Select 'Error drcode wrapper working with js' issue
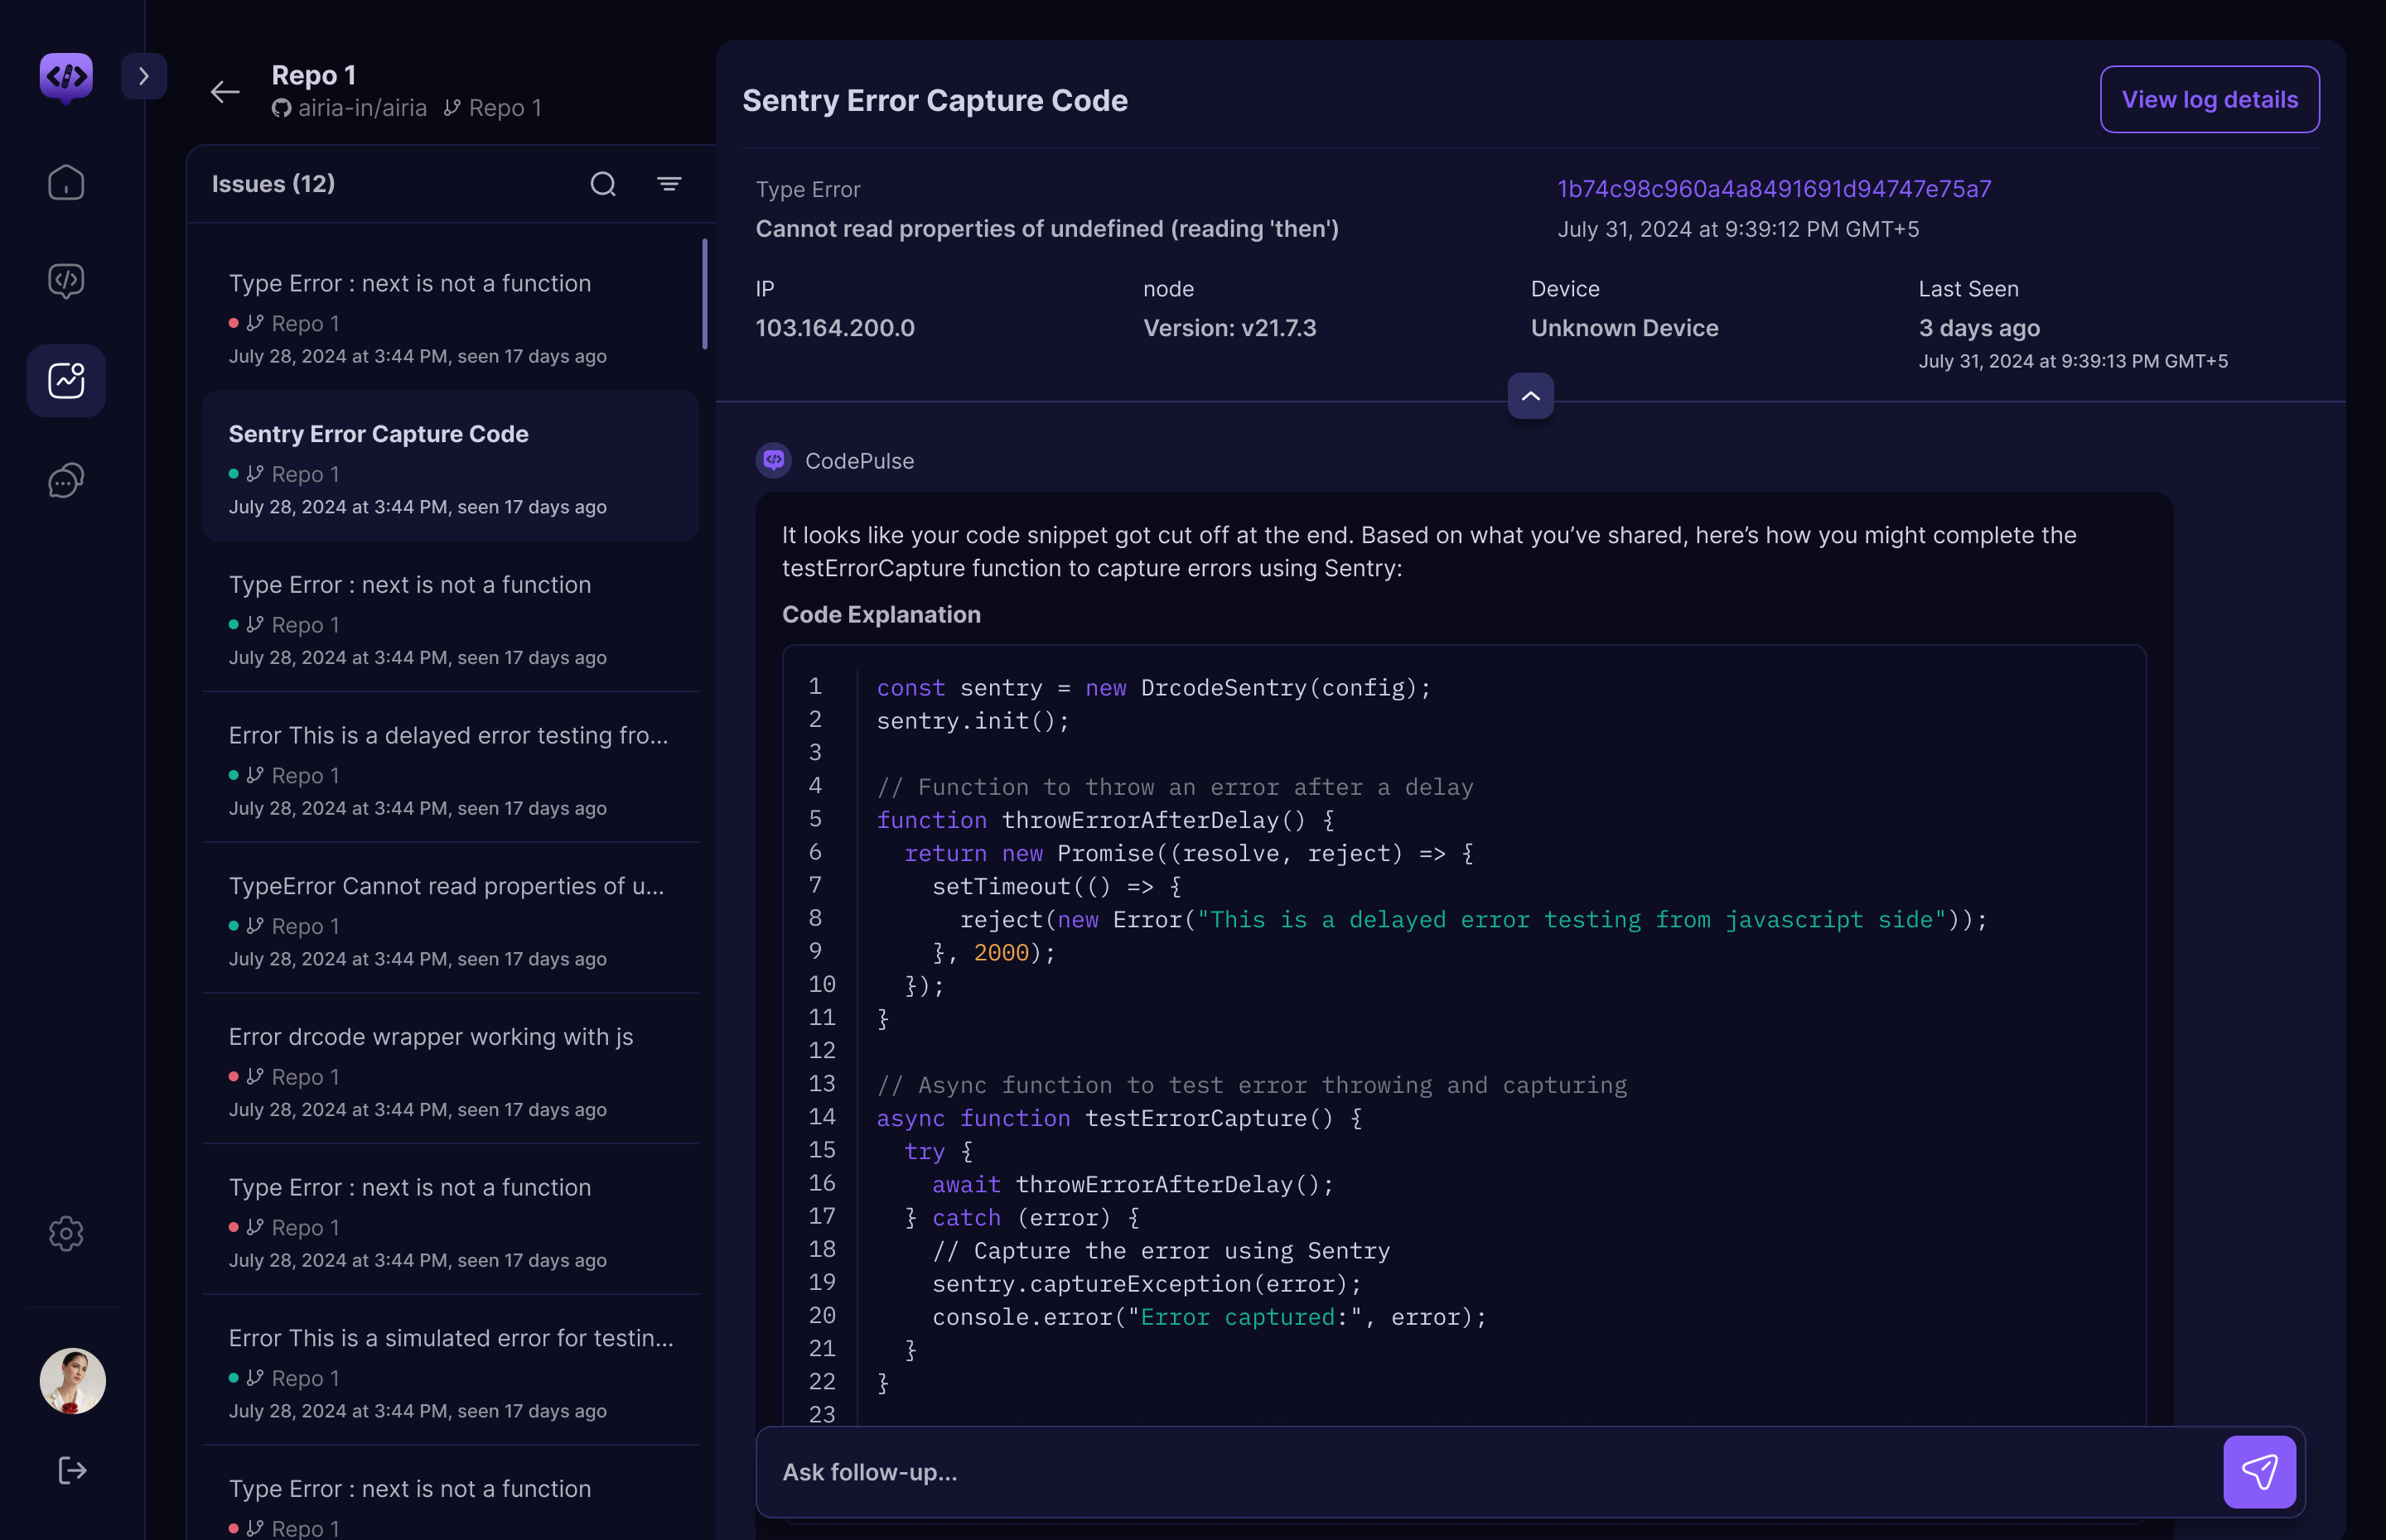This screenshot has width=2386, height=1540. click(x=450, y=1070)
